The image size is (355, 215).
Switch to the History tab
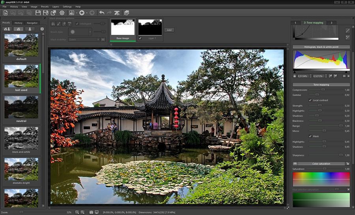pyautogui.click(x=18, y=23)
